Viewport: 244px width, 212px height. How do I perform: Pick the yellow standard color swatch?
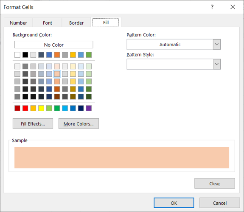click(41, 108)
